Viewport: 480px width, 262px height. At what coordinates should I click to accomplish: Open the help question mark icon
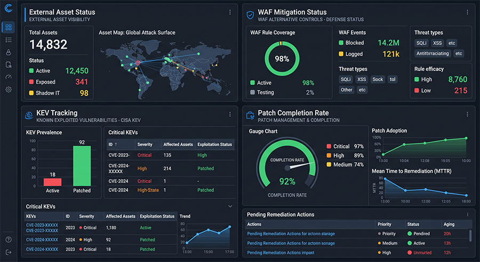pyautogui.click(x=9, y=240)
